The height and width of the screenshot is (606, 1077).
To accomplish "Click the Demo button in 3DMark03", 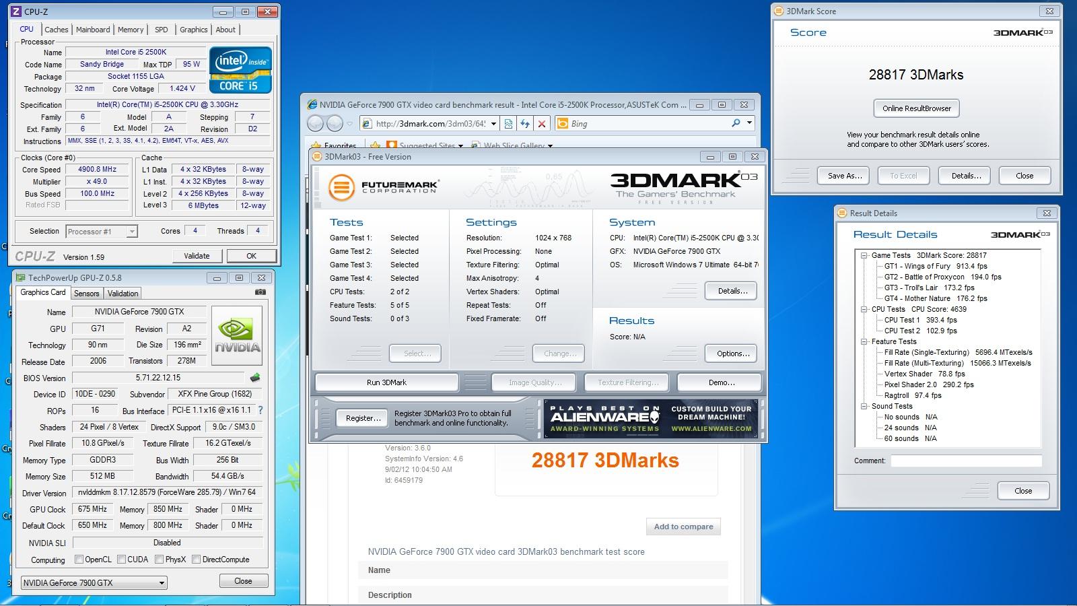I will pyautogui.click(x=720, y=382).
